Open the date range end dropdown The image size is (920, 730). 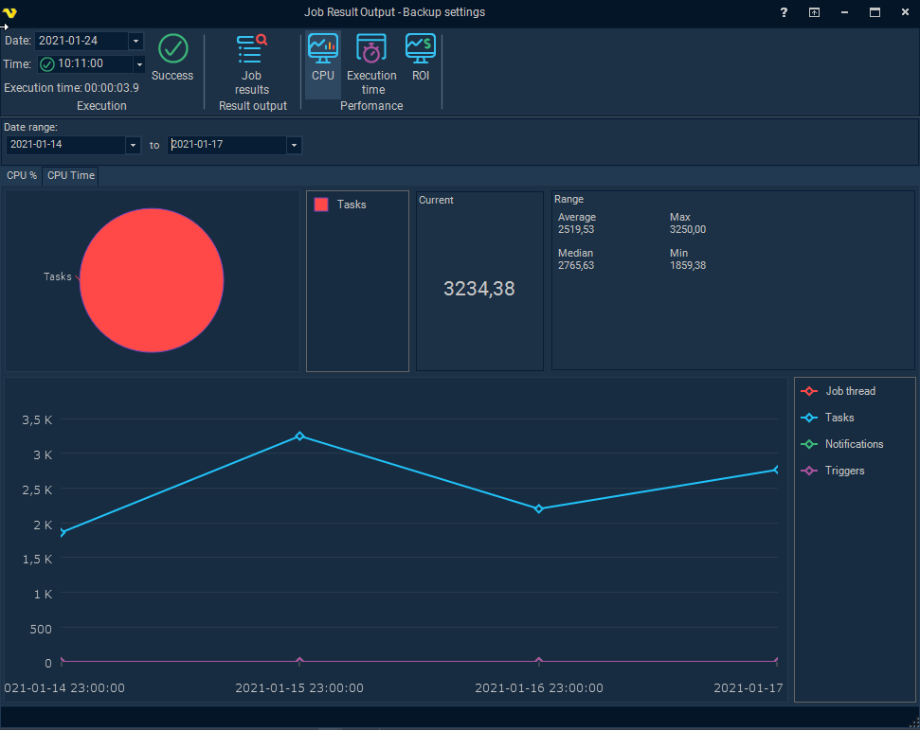[294, 146]
